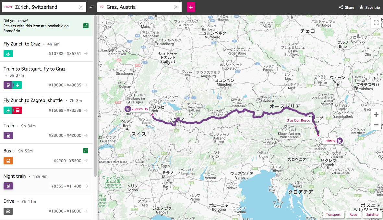
Task: Click orange bus icon in Bus row
Action: (8, 161)
